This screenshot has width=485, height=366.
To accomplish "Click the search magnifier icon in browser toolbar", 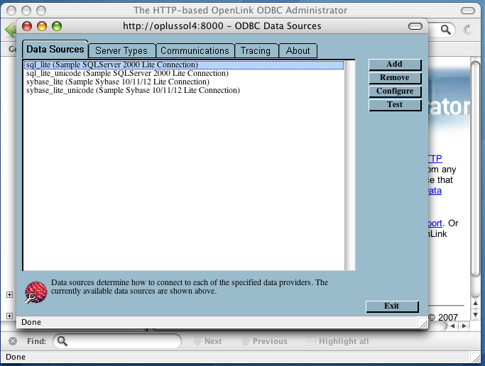I will click(445, 30).
